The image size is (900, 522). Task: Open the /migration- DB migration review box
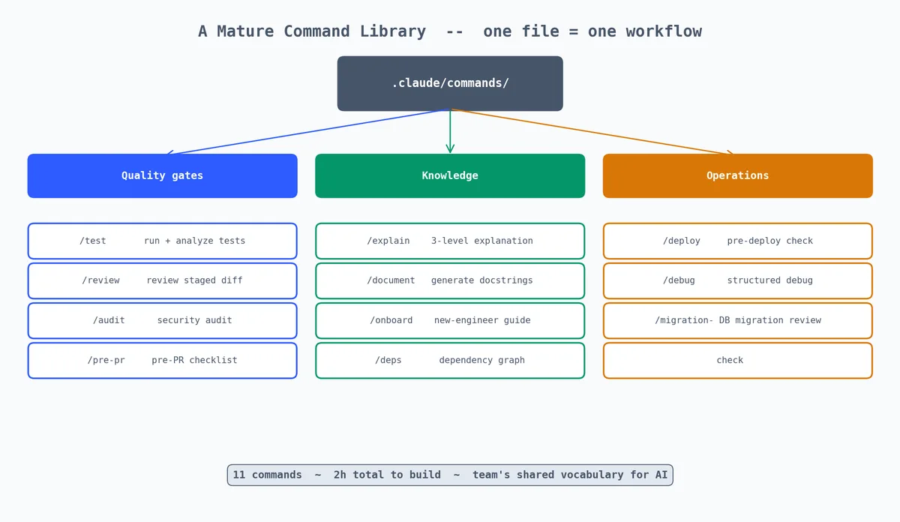tap(738, 320)
